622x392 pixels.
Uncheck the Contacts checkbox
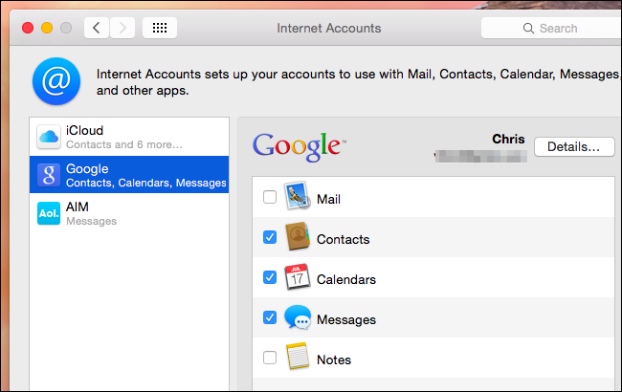tap(270, 238)
